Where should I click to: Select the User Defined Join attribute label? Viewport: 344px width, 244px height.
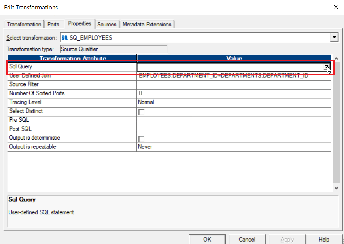point(30,76)
